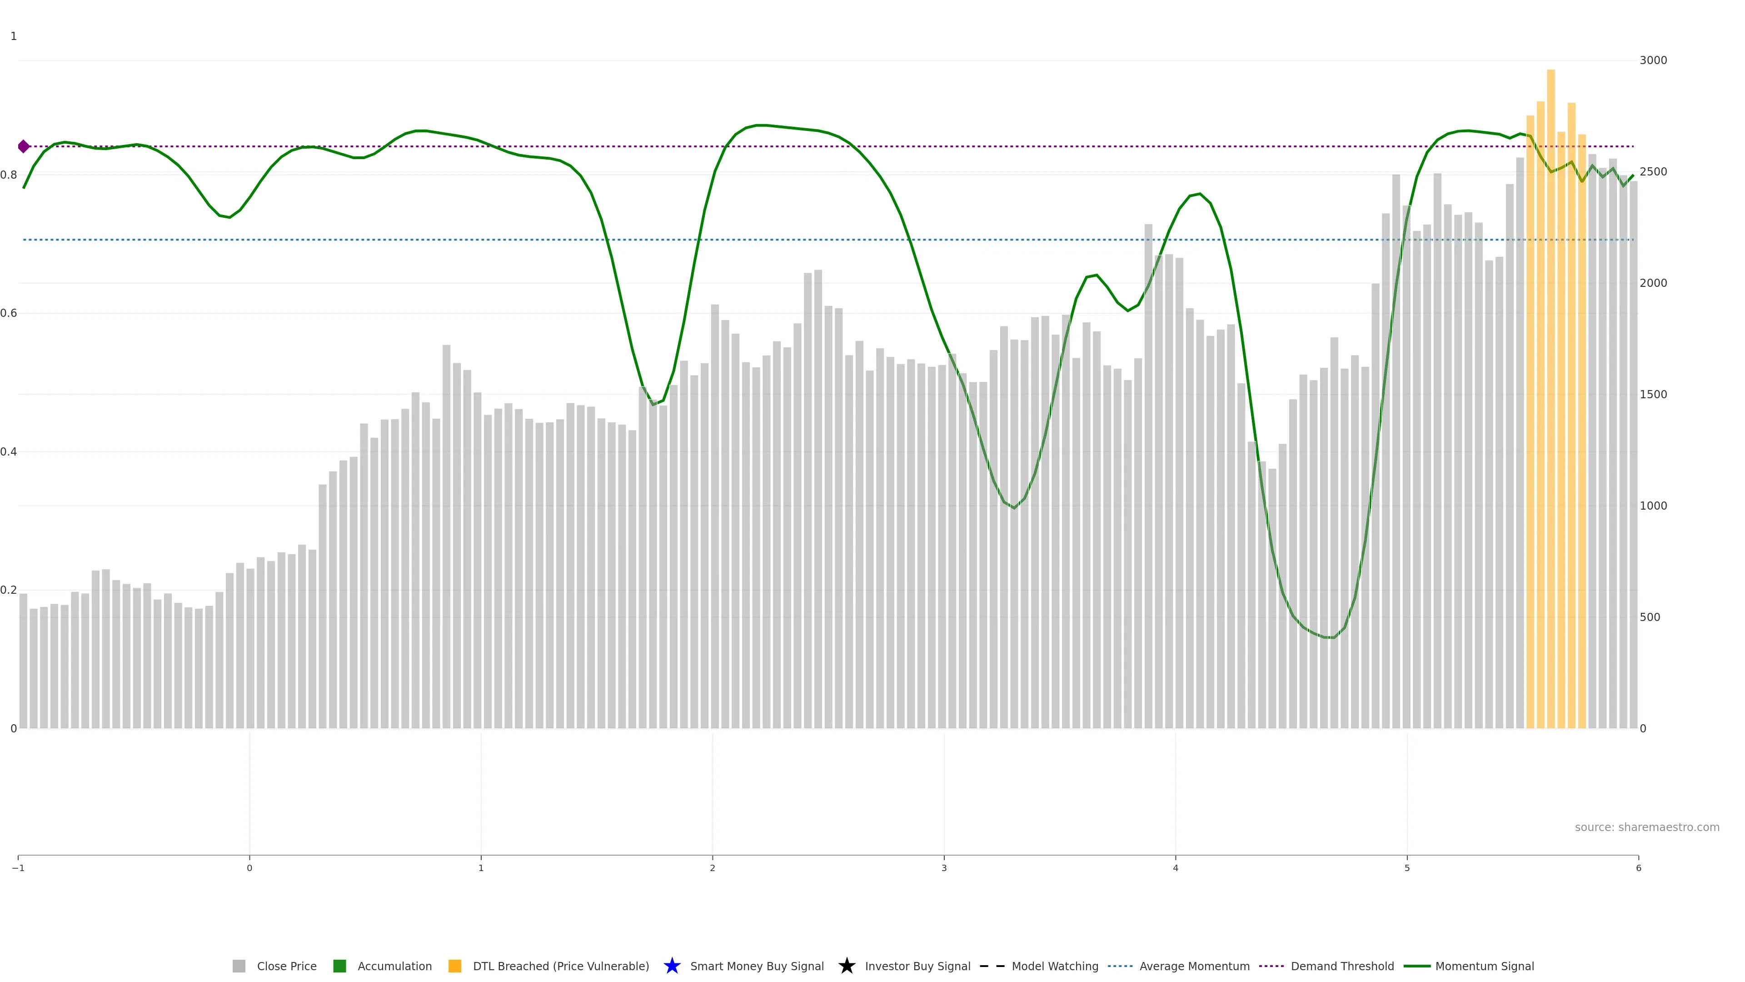Image resolution: width=1745 pixels, height=982 pixels.
Task: Click the Momentum Signal legend text
Action: pos(1484,966)
